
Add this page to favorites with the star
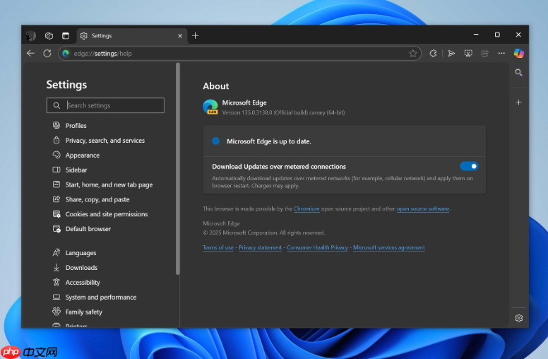click(x=413, y=53)
